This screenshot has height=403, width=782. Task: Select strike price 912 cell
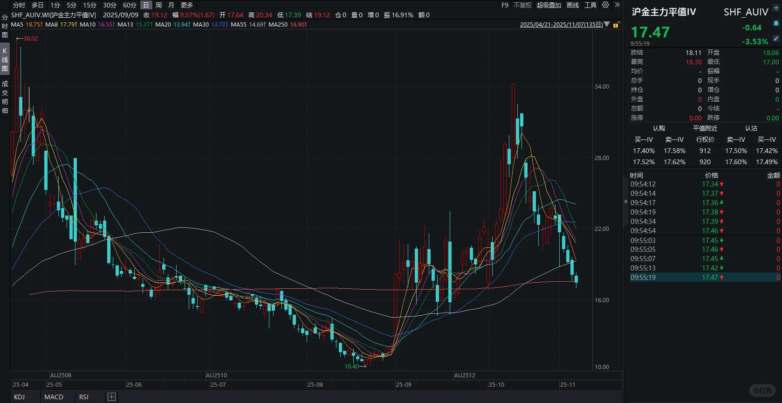click(x=705, y=151)
